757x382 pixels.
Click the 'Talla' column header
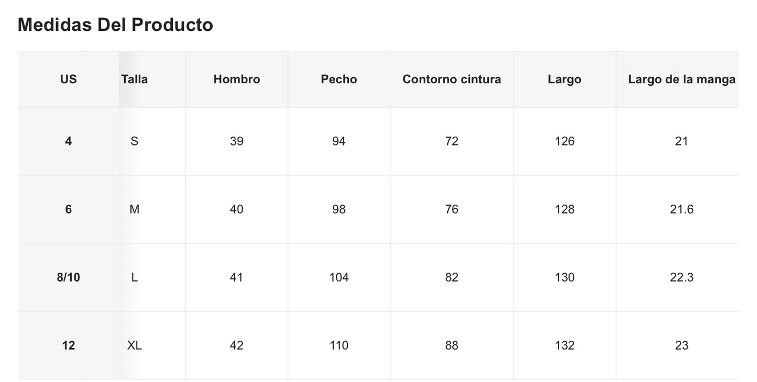pyautogui.click(x=134, y=79)
